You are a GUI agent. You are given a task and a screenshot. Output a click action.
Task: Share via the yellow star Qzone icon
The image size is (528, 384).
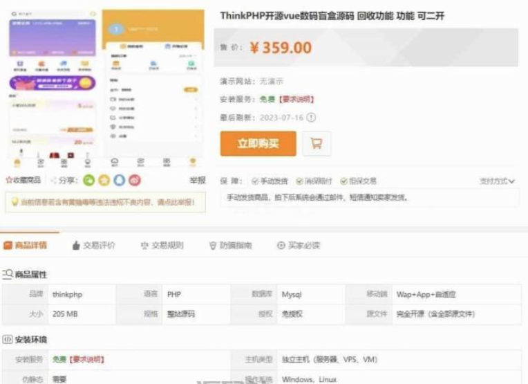104,181
